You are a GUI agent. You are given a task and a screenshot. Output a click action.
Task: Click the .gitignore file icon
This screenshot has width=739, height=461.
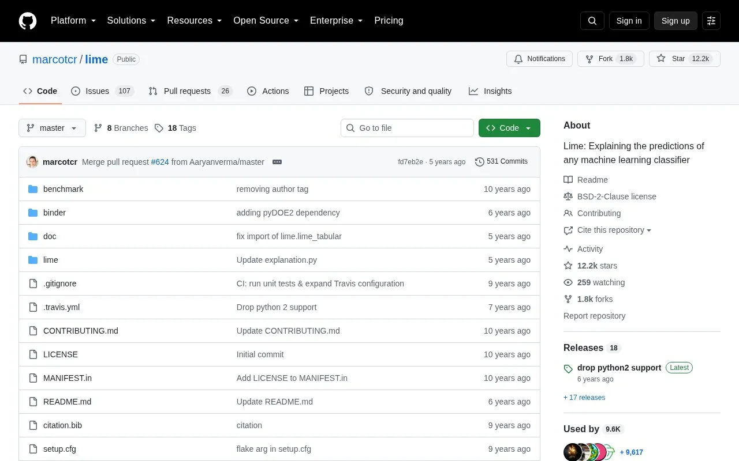tap(33, 284)
